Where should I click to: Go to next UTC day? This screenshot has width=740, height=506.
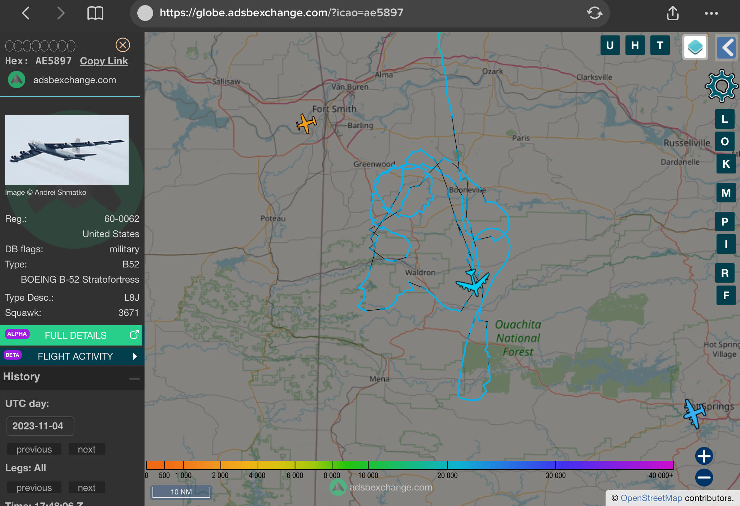click(87, 449)
